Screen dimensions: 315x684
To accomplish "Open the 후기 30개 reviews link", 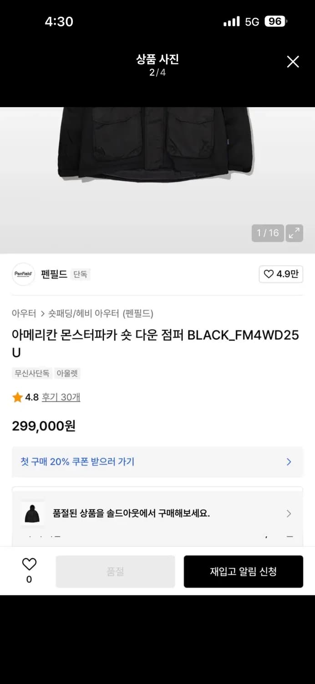I will click(61, 397).
